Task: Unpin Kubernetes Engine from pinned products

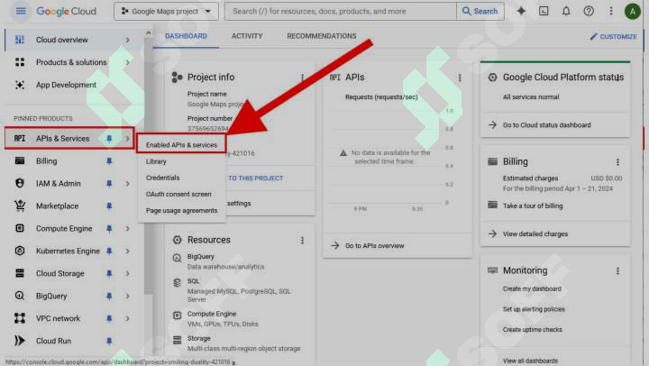Action: pos(109,251)
